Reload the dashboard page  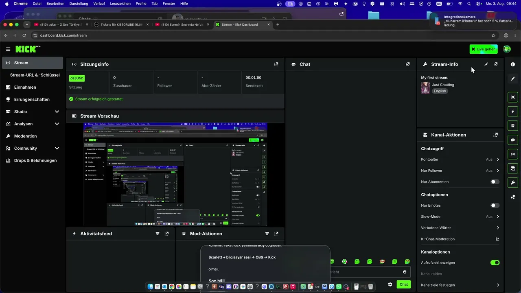click(24, 35)
